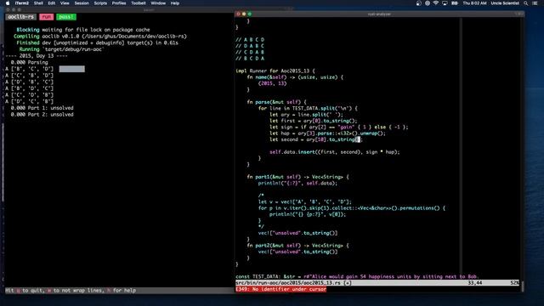Select the pink run status segment
Screen dimensions: 544x306
47,17
